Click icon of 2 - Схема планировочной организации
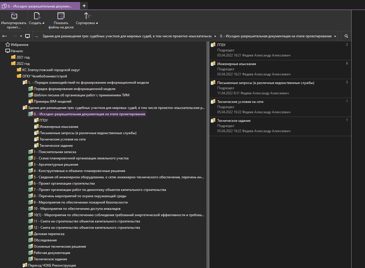Screen dimensions: 365x268 31,158
